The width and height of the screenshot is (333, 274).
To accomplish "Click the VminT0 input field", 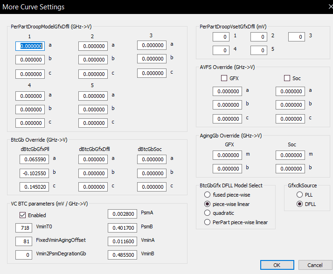I will [24, 228].
